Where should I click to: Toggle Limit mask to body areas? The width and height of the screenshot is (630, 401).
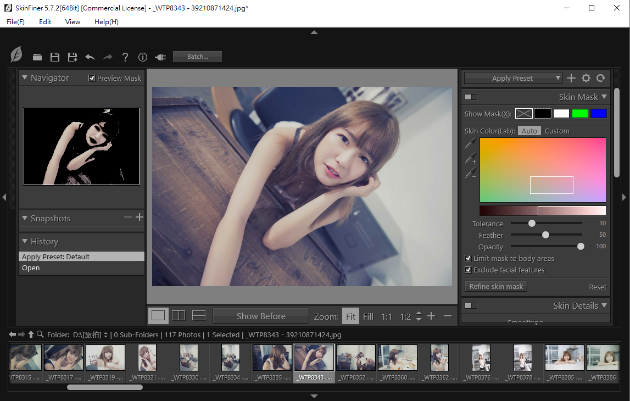[469, 258]
